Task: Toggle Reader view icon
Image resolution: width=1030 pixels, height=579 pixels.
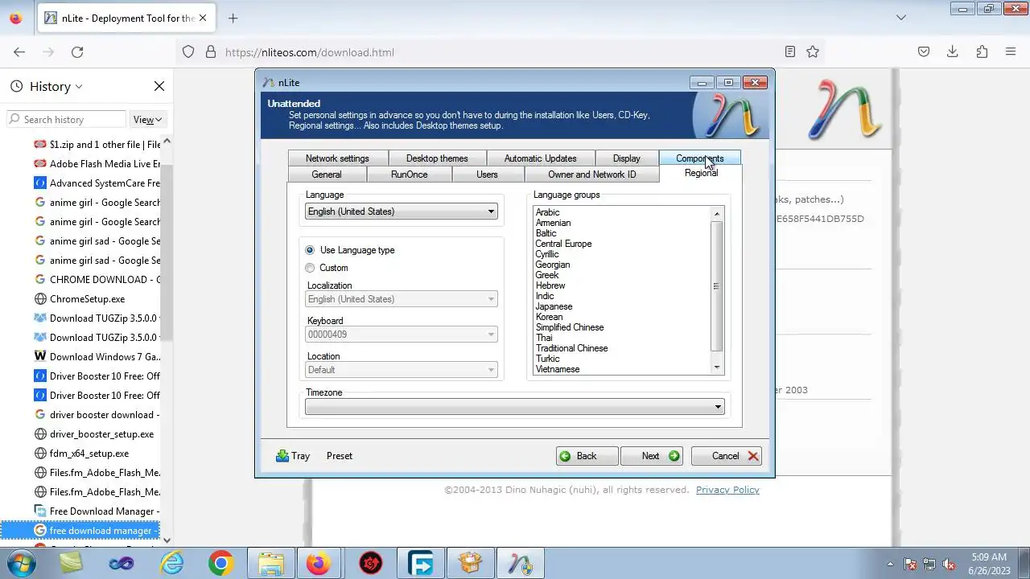Action: (x=790, y=51)
